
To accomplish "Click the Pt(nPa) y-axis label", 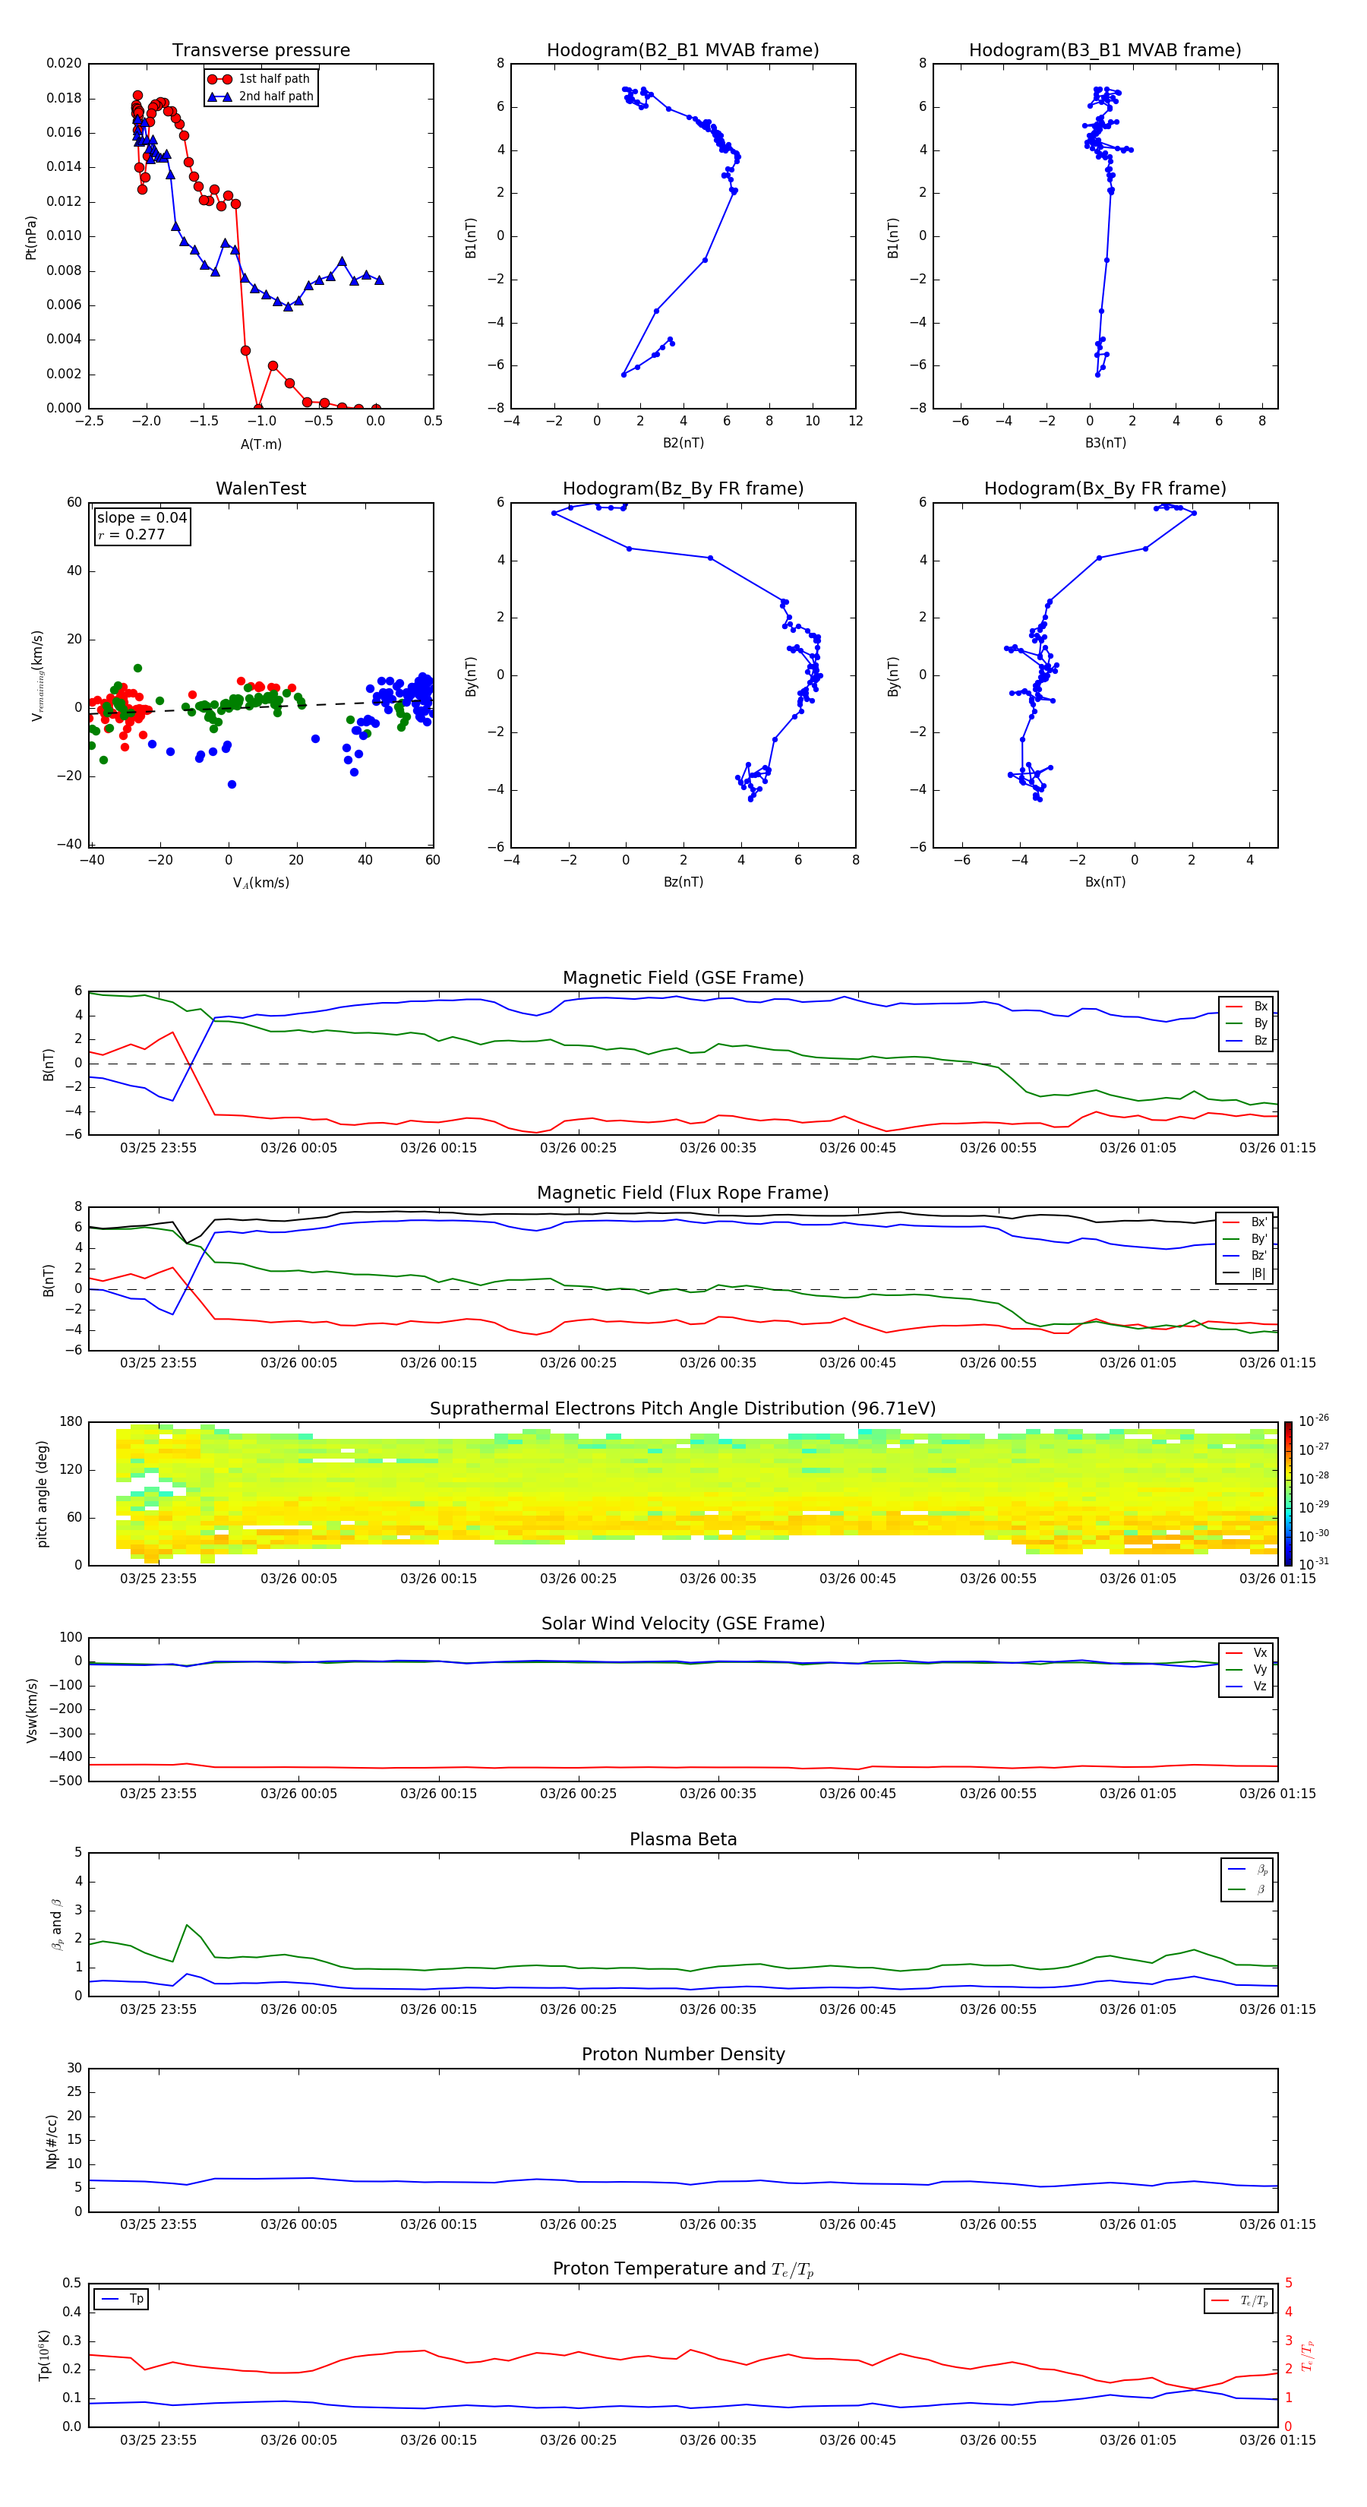I will tap(30, 238).
